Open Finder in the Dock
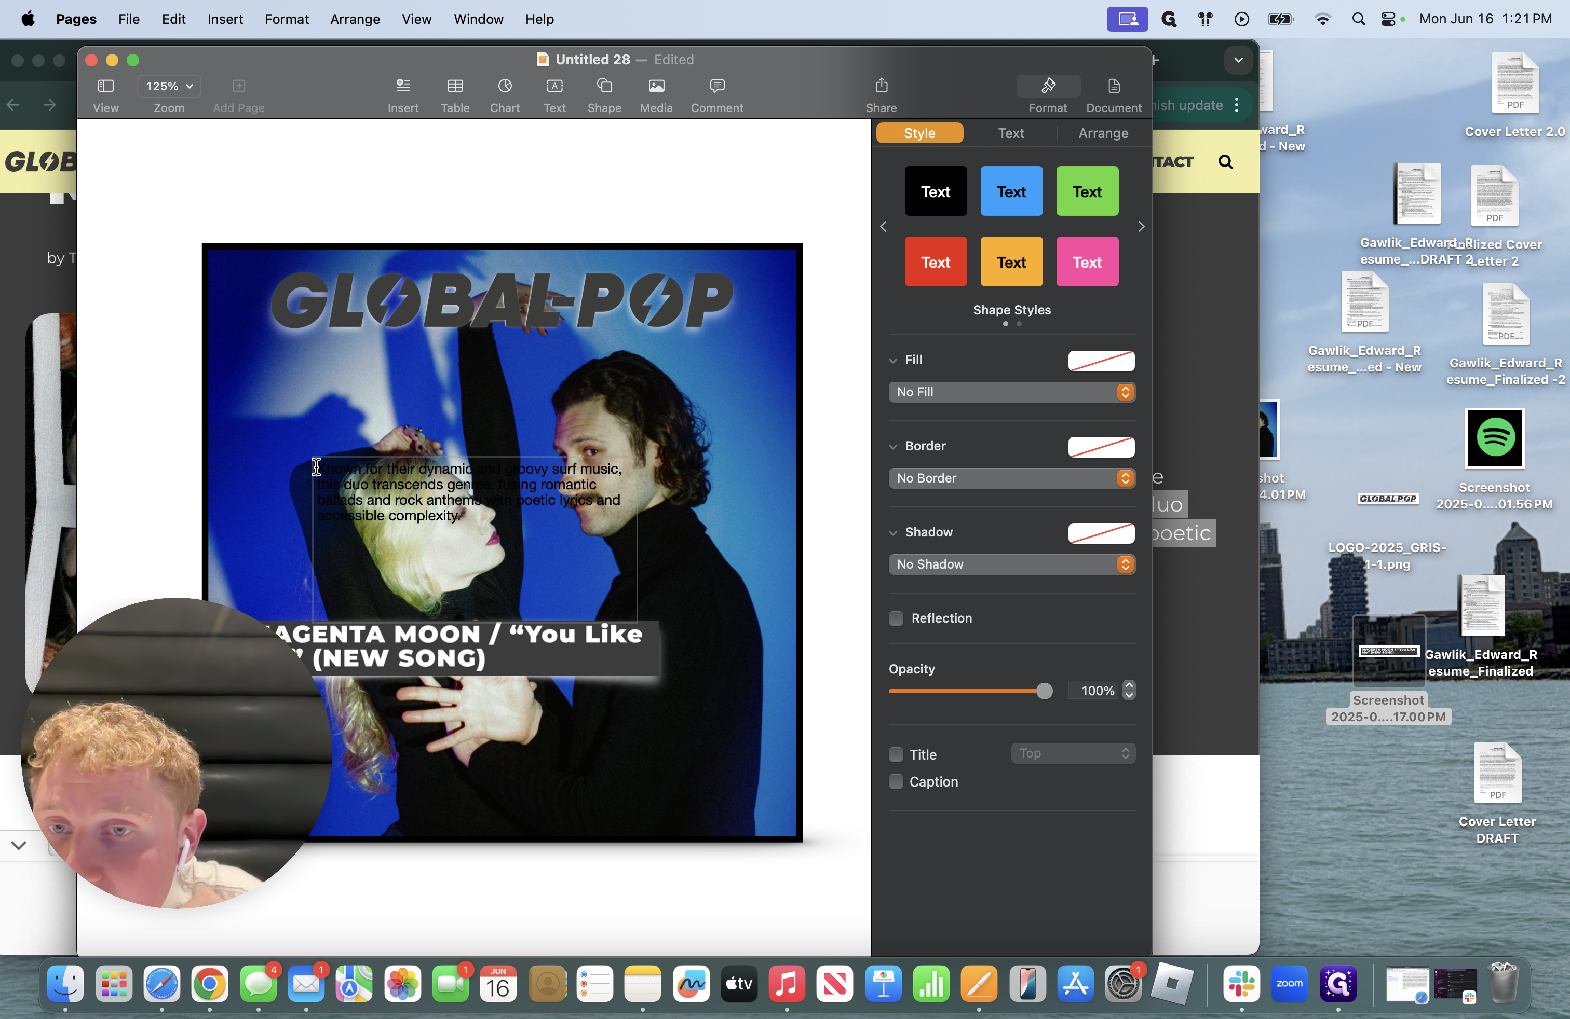The image size is (1570, 1019). 65,984
